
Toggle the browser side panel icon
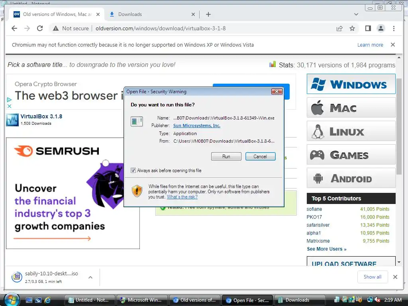(x=368, y=28)
